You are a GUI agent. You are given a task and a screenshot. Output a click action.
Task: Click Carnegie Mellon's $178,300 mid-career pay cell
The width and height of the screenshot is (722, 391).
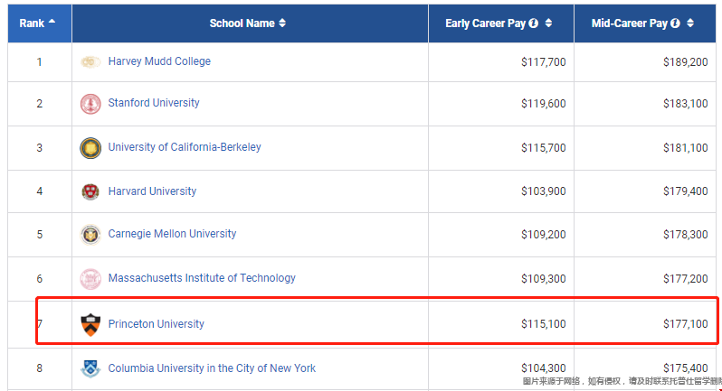tap(685, 235)
